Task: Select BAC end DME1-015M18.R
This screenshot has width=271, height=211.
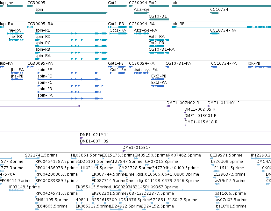Action: point(185,125)
